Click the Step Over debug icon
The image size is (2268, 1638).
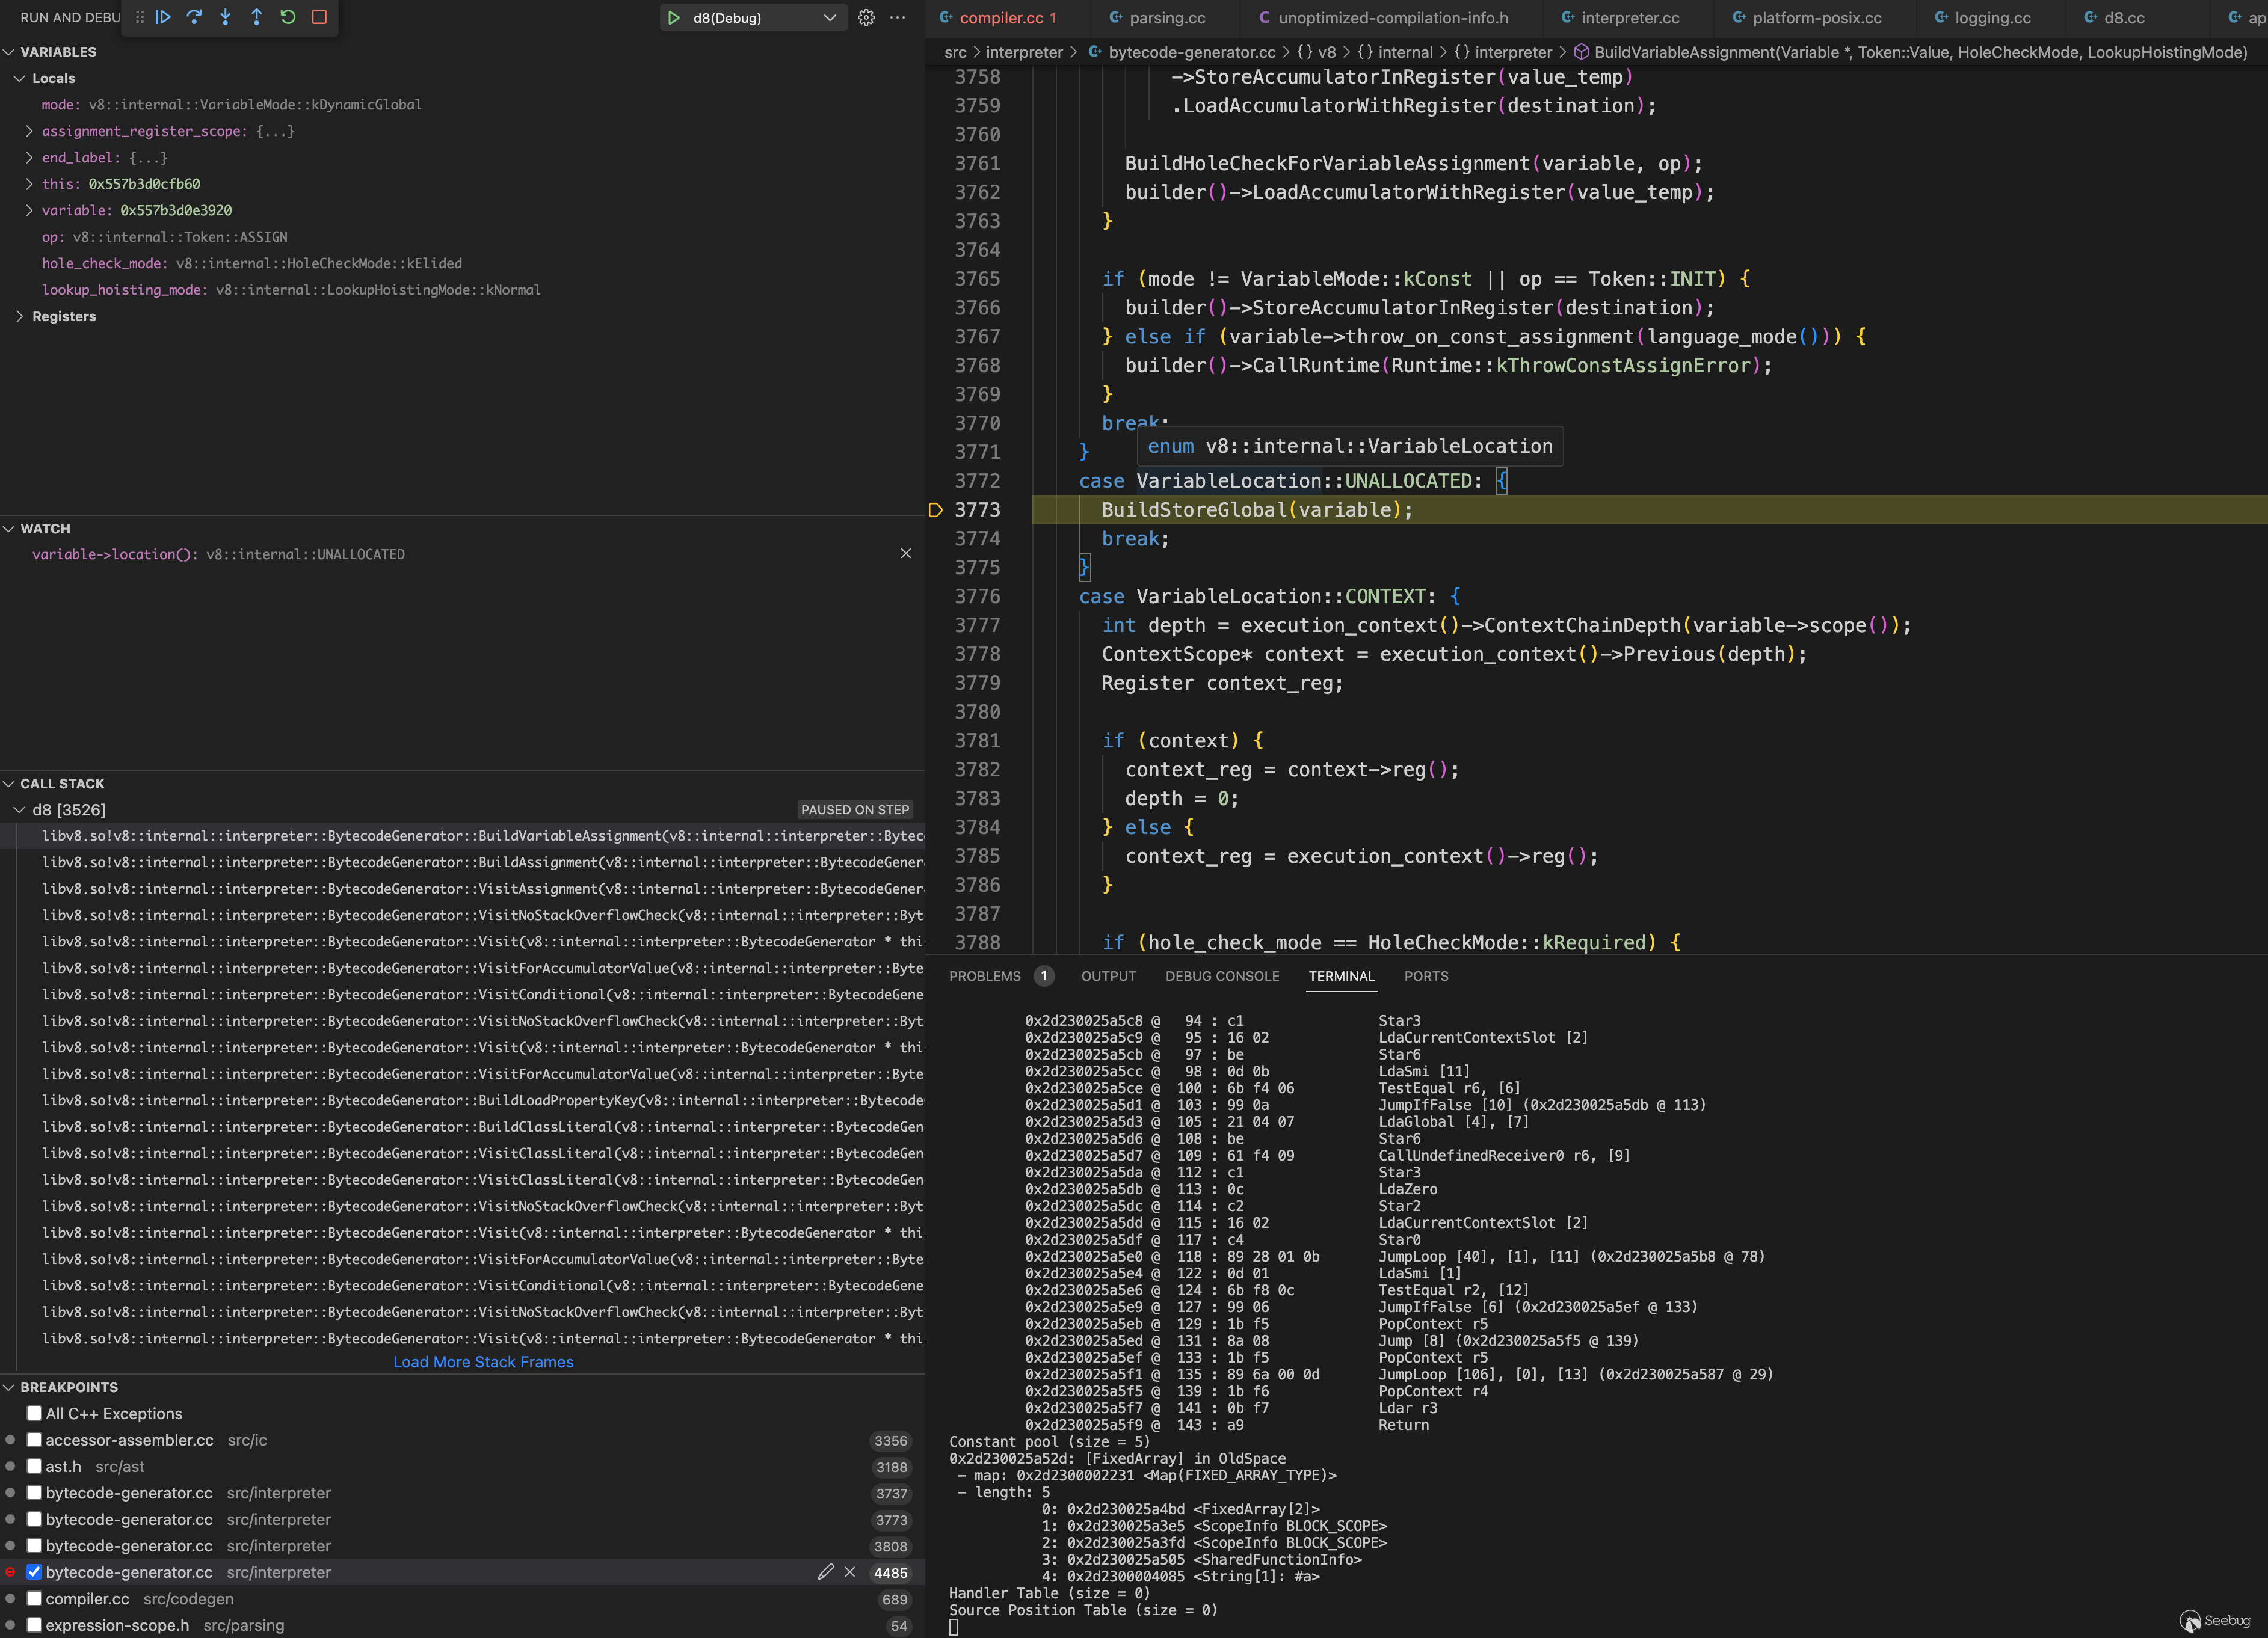tap(194, 17)
